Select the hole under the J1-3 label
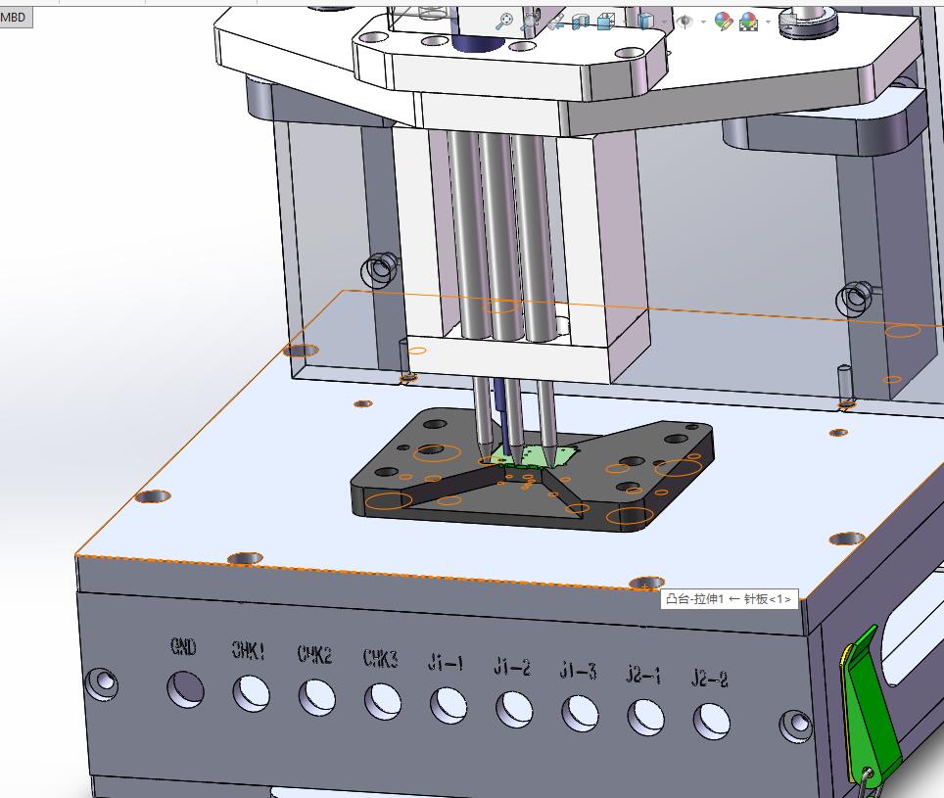The width and height of the screenshot is (944, 798). pos(580,714)
